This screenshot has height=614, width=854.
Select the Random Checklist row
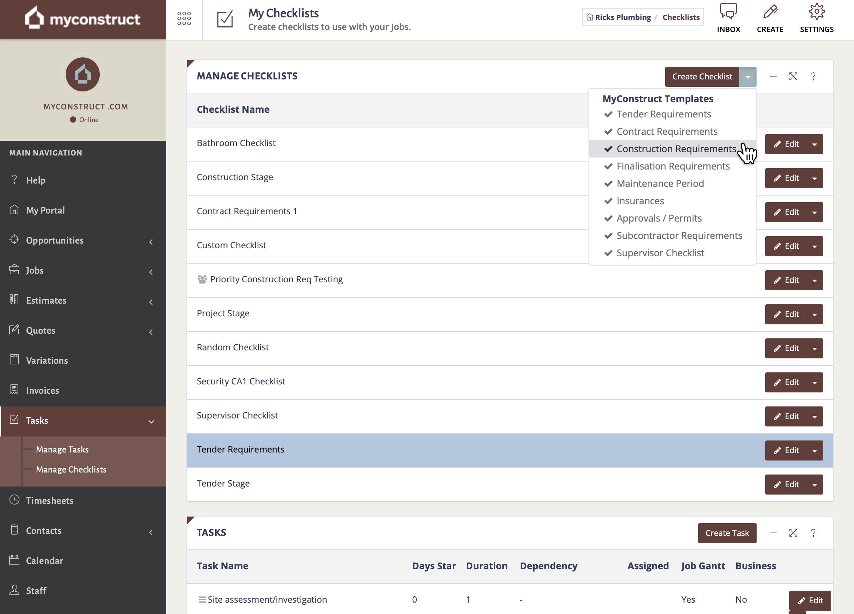click(x=233, y=347)
